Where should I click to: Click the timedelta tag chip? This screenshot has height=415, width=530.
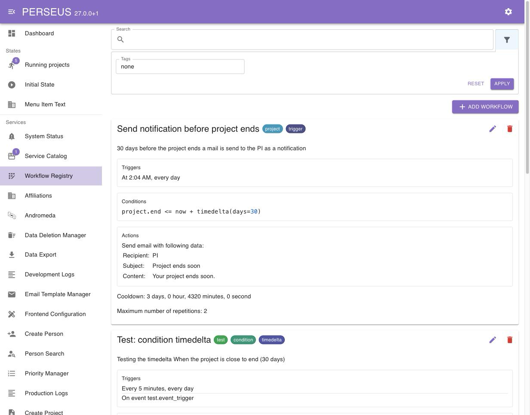271,340
